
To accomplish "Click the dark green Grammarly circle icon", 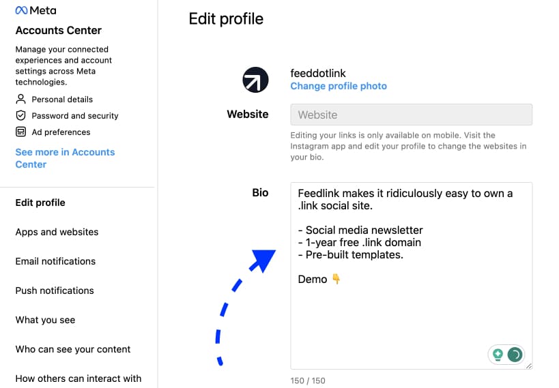I will [515, 355].
